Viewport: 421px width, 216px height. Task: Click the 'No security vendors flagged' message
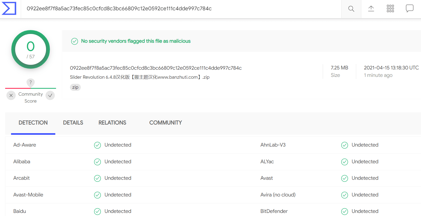pyautogui.click(x=136, y=41)
